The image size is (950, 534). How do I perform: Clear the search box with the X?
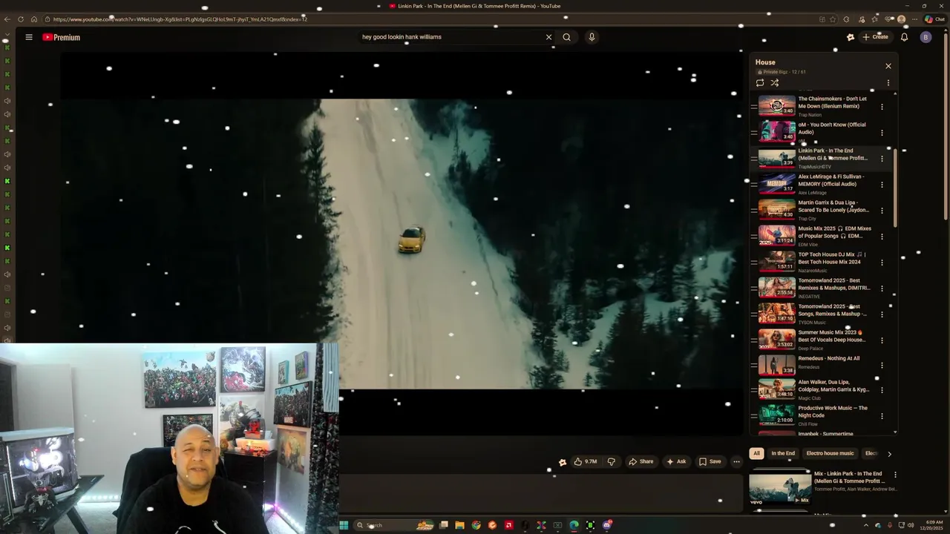click(548, 37)
